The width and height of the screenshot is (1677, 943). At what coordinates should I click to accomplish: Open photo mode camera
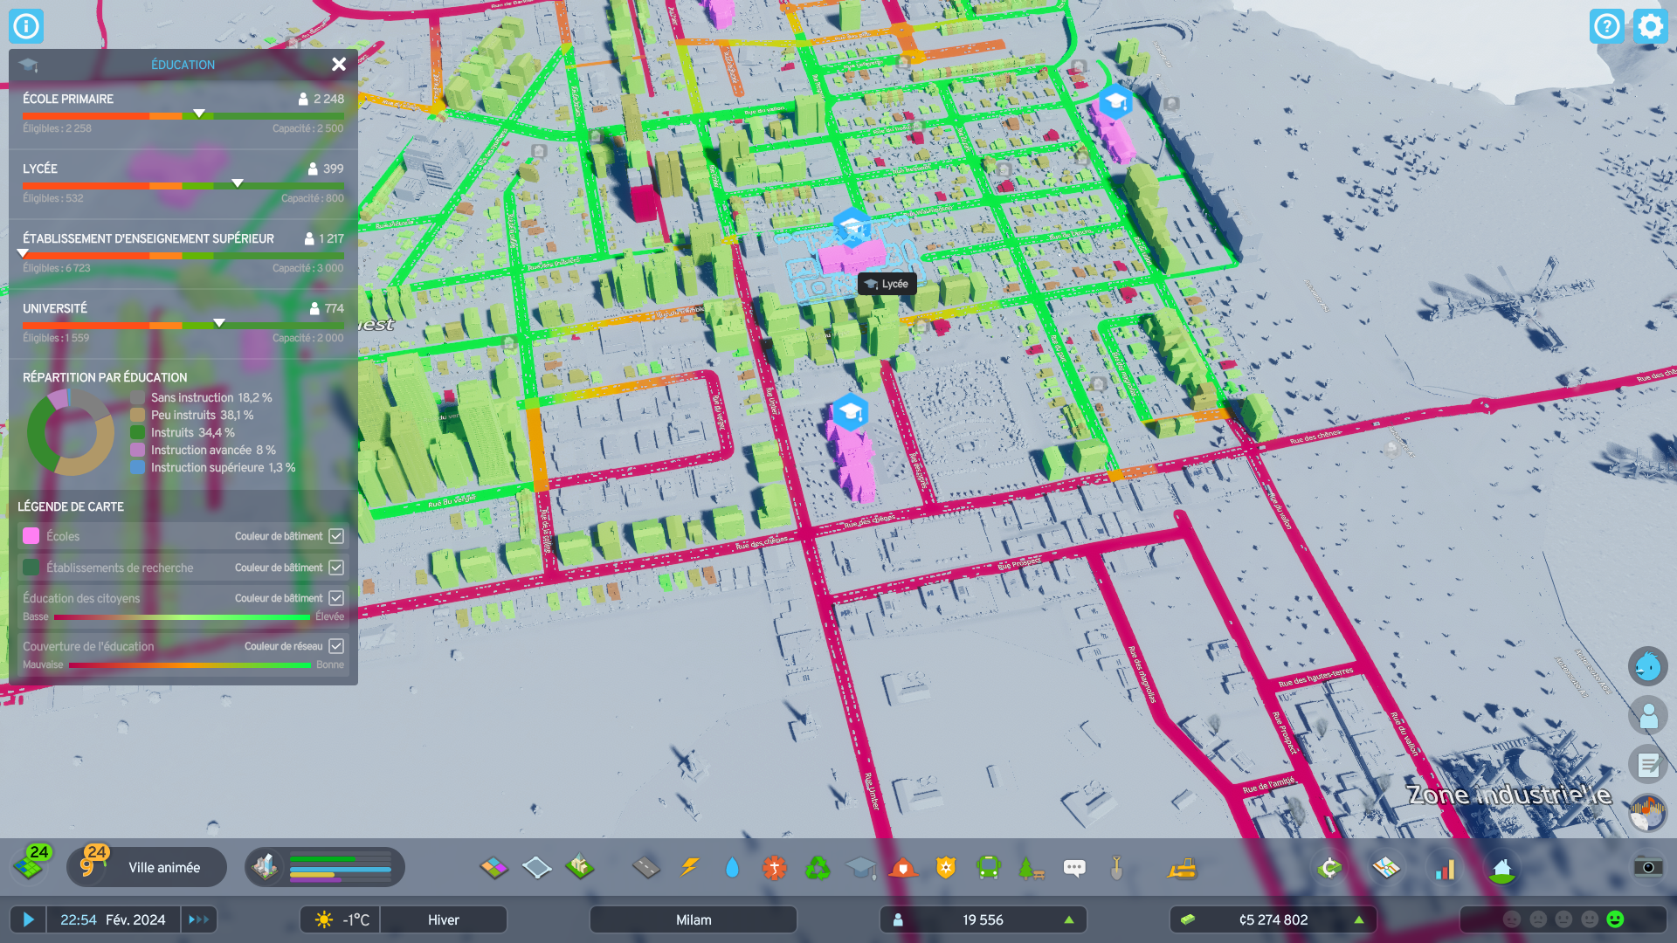[x=1647, y=867]
